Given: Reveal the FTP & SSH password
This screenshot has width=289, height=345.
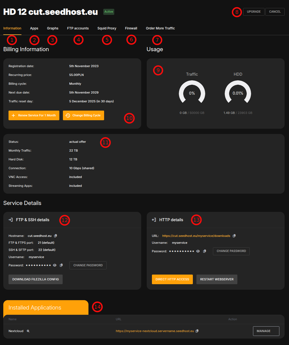Looking at the screenshot, I should pyautogui.click(x=55, y=265).
